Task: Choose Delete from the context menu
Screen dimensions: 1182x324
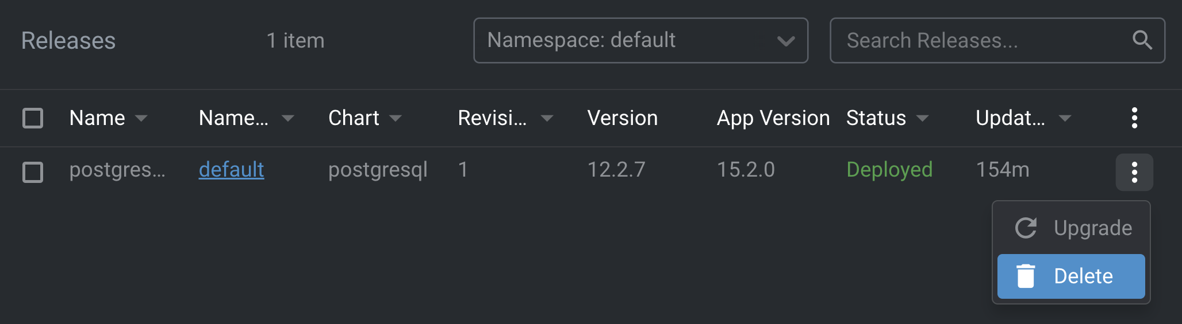Action: [1083, 276]
